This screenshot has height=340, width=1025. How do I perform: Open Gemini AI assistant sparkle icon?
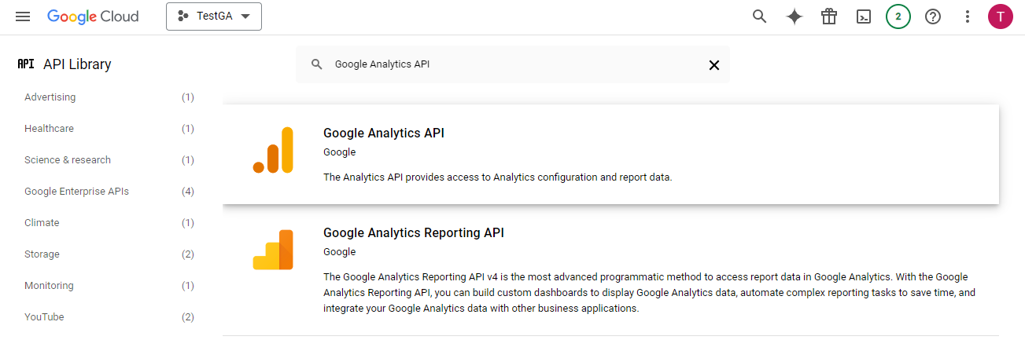coord(795,16)
